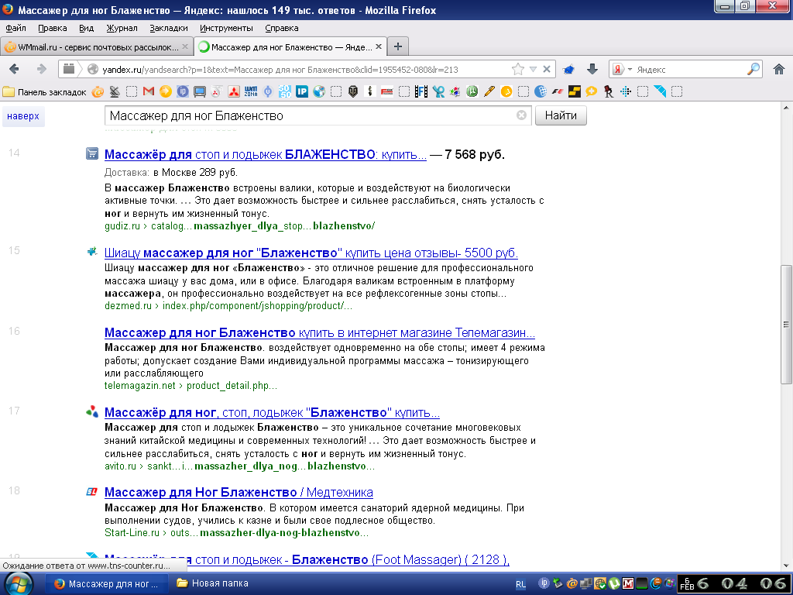
Task: Click the blue add-on icon beside address bar
Action: [x=568, y=69]
